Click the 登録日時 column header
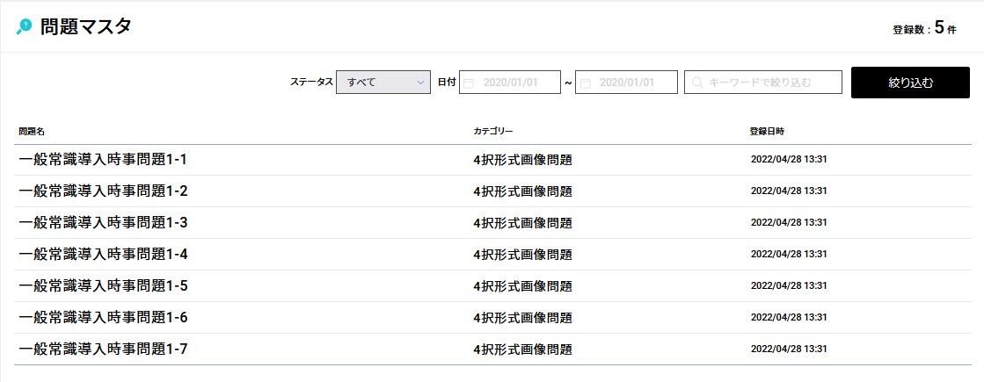The height and width of the screenshot is (382, 984). (x=767, y=131)
